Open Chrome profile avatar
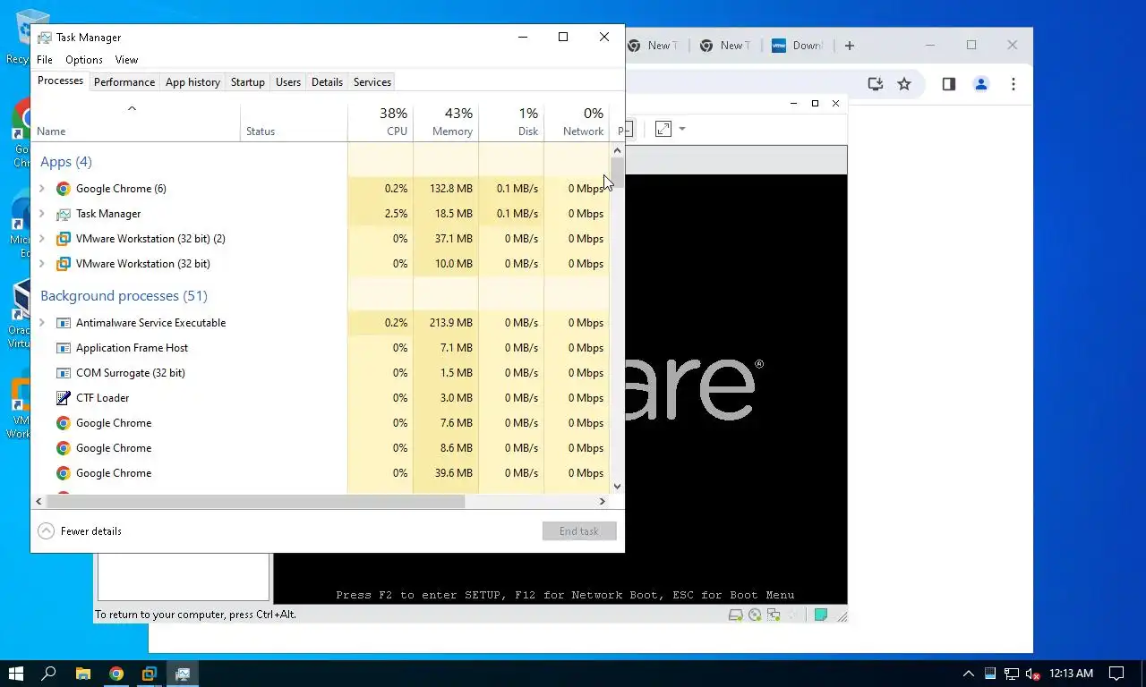Viewport: 1146px width, 687px height. click(x=981, y=84)
